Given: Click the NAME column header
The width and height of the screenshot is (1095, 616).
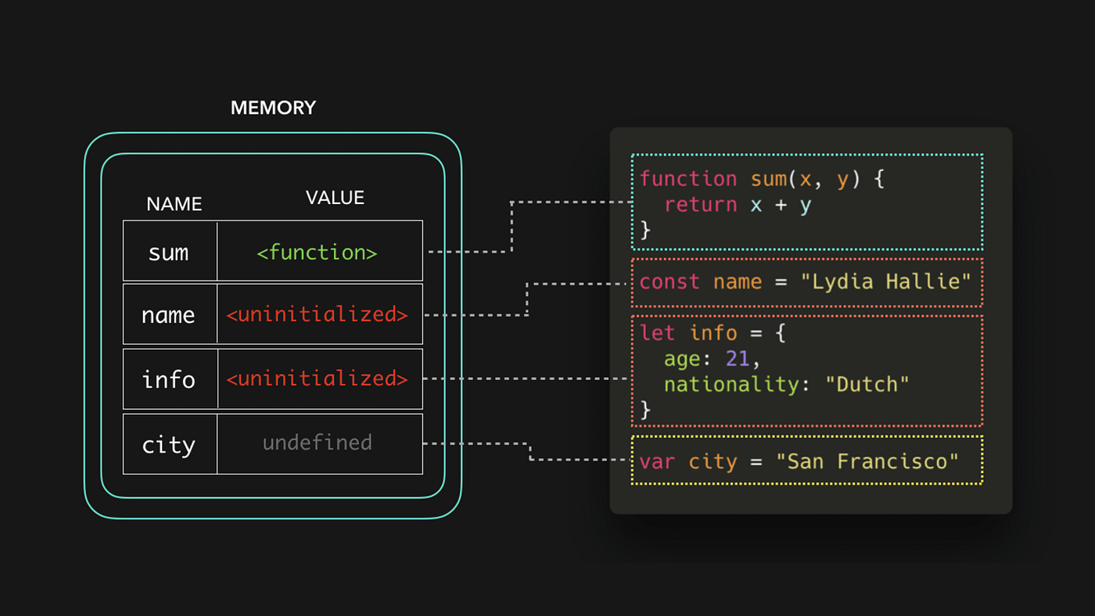Looking at the screenshot, I should pos(174,204).
